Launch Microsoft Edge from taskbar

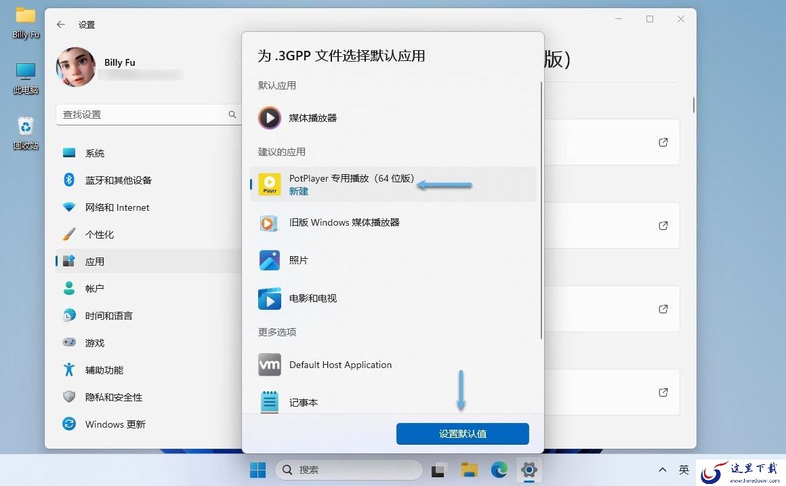click(499, 470)
